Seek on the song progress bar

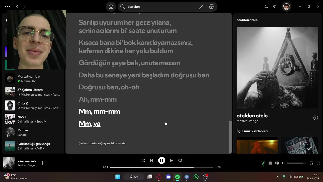pos(161,167)
